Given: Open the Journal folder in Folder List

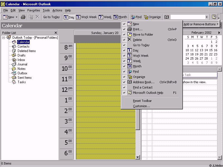Looking at the screenshot, I should coord(22,64).
